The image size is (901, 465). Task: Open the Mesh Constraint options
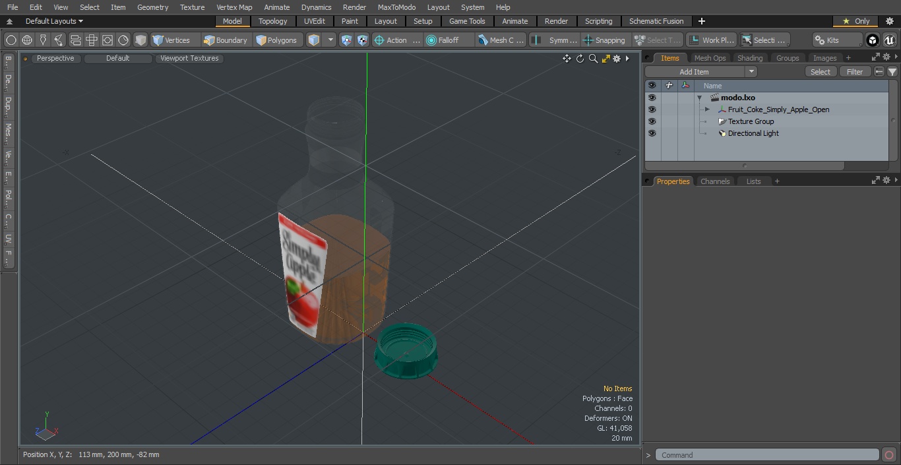coord(501,40)
